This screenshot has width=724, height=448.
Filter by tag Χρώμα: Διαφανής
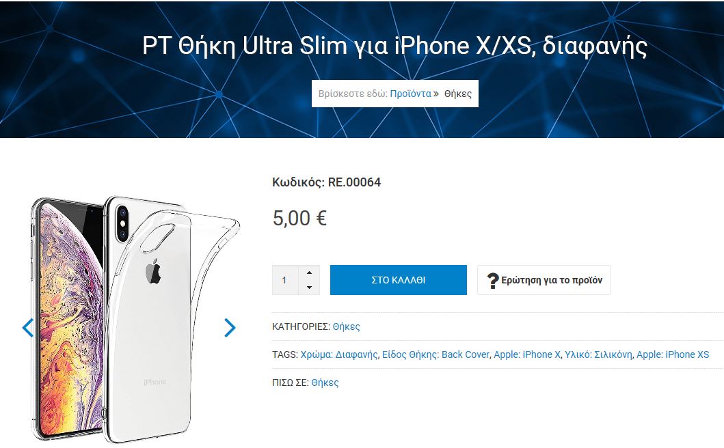pos(339,354)
